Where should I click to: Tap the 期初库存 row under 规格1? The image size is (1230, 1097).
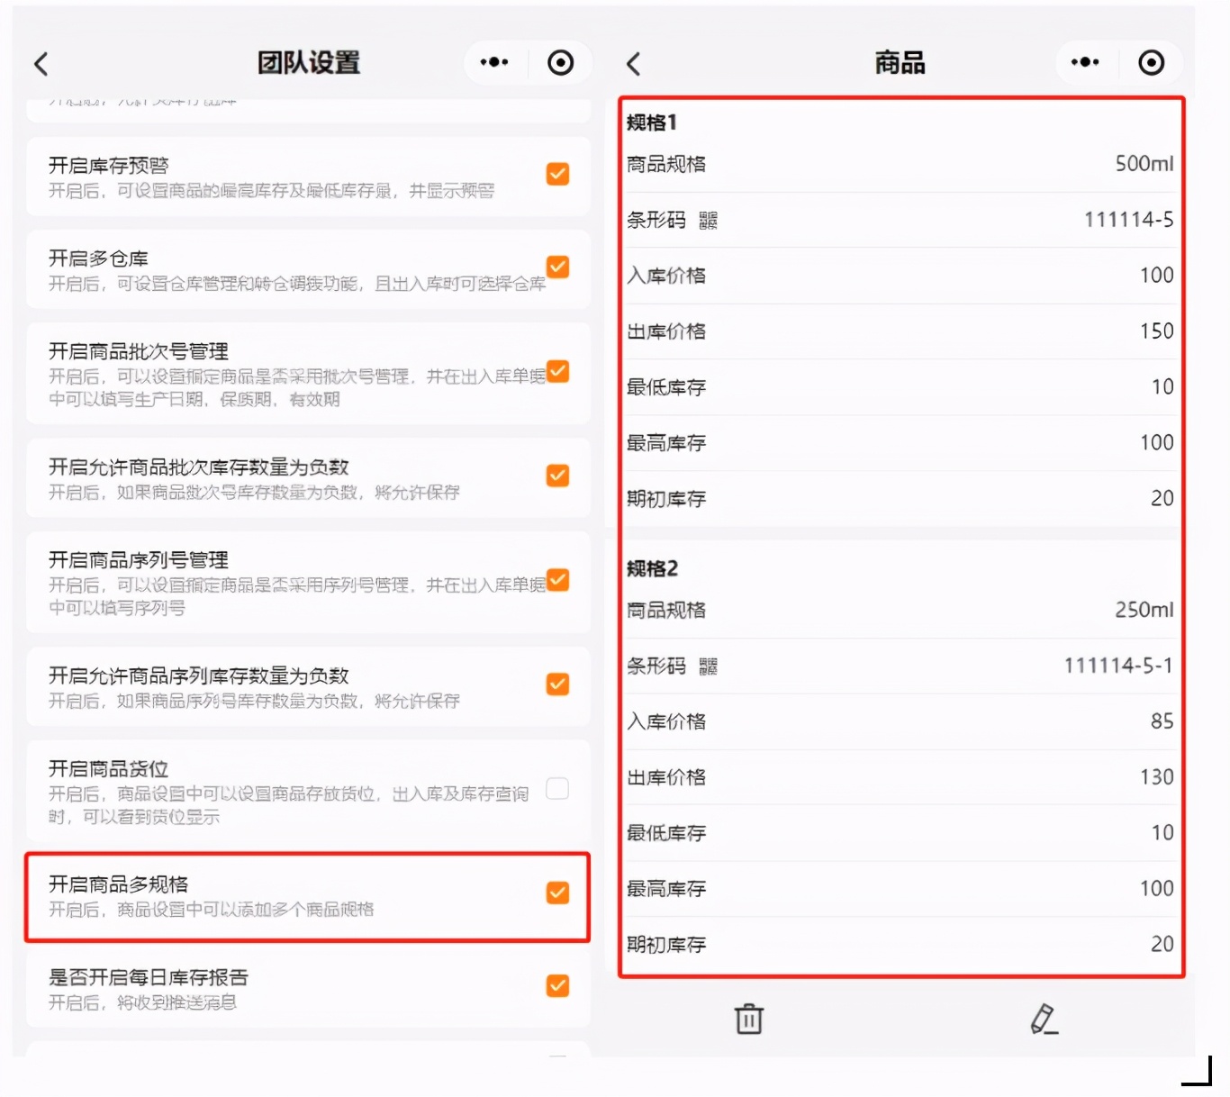[x=900, y=498]
